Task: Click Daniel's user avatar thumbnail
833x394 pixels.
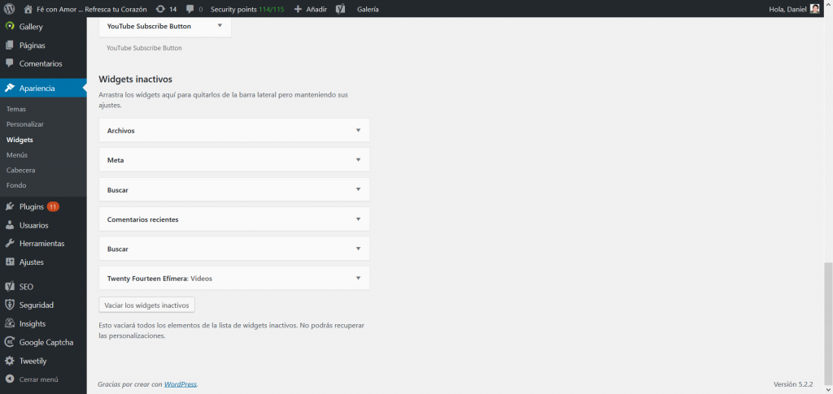Action: pos(814,9)
